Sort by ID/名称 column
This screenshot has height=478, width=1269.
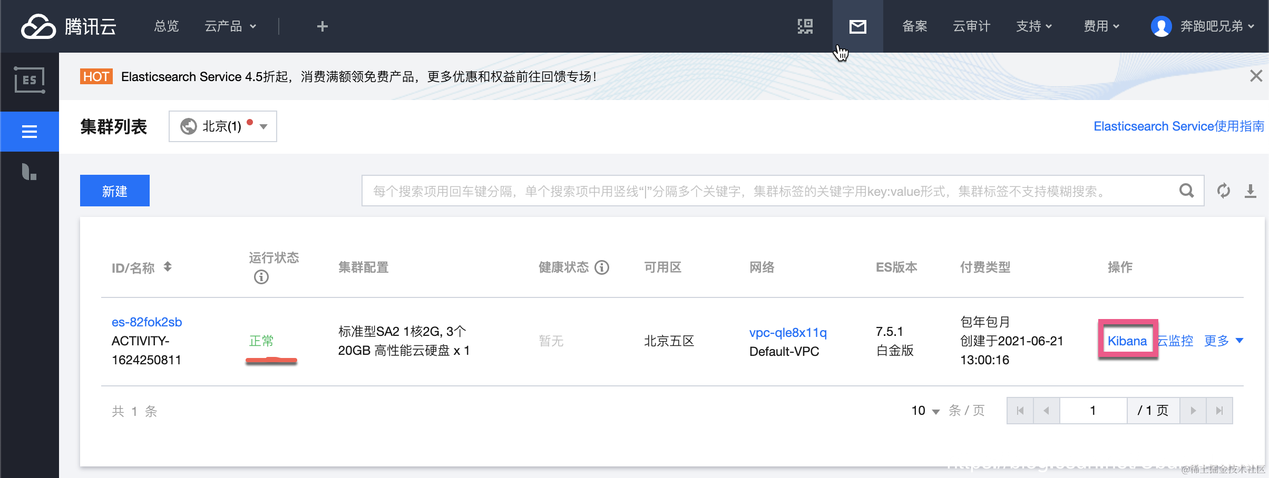pyautogui.click(x=168, y=267)
